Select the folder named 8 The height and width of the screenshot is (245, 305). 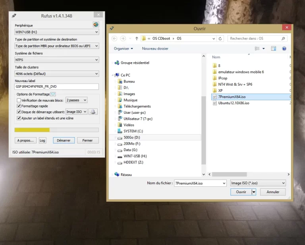point(219,66)
